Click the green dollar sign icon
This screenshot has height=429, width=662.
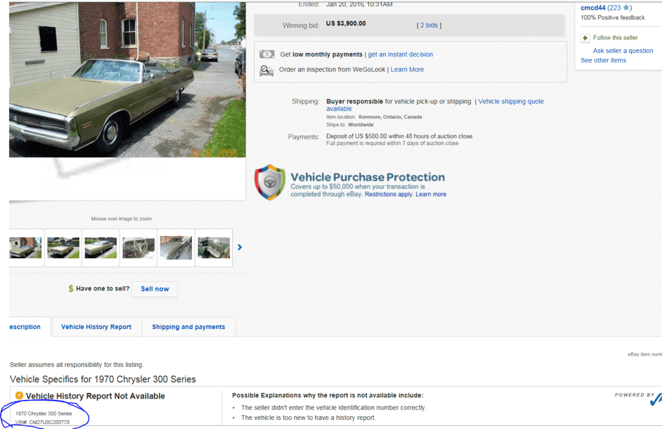click(71, 289)
